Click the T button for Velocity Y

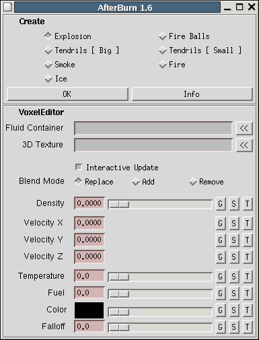tap(248, 240)
